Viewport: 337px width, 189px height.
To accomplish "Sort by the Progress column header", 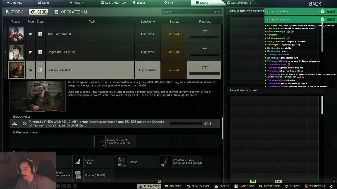I will 205,22.
